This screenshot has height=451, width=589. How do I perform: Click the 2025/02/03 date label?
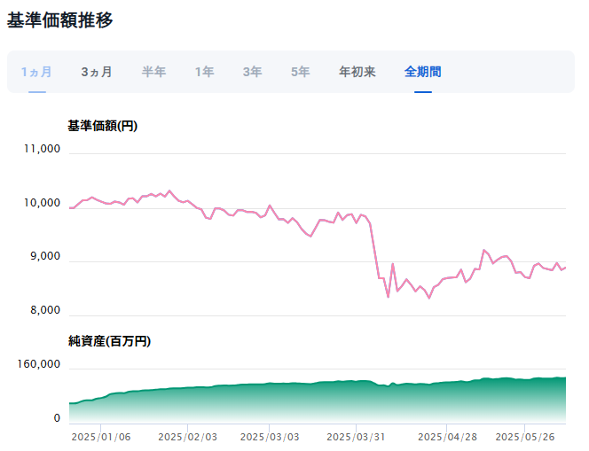(188, 437)
